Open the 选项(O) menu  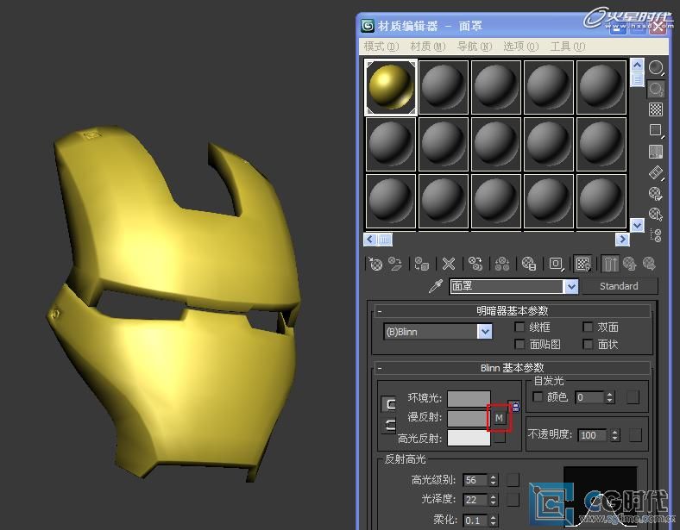pos(521,47)
